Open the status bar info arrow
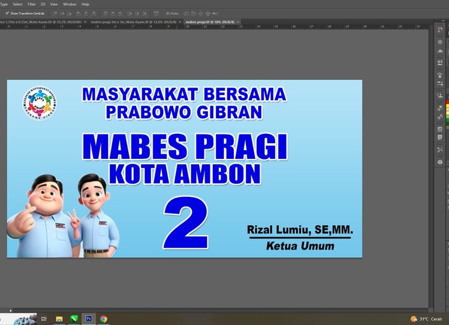Viewport: 449px width, 325px height. [x=11, y=310]
